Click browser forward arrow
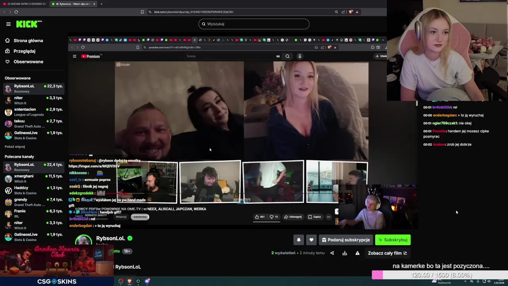 [x=10, y=12]
